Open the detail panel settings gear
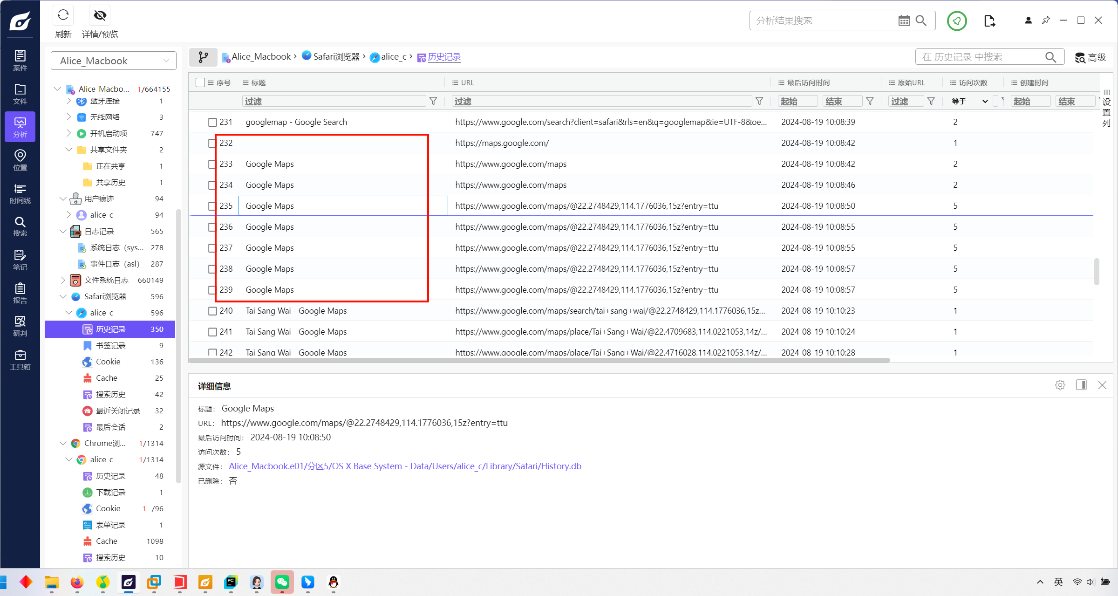Viewport: 1118px width, 596px height. tap(1060, 385)
